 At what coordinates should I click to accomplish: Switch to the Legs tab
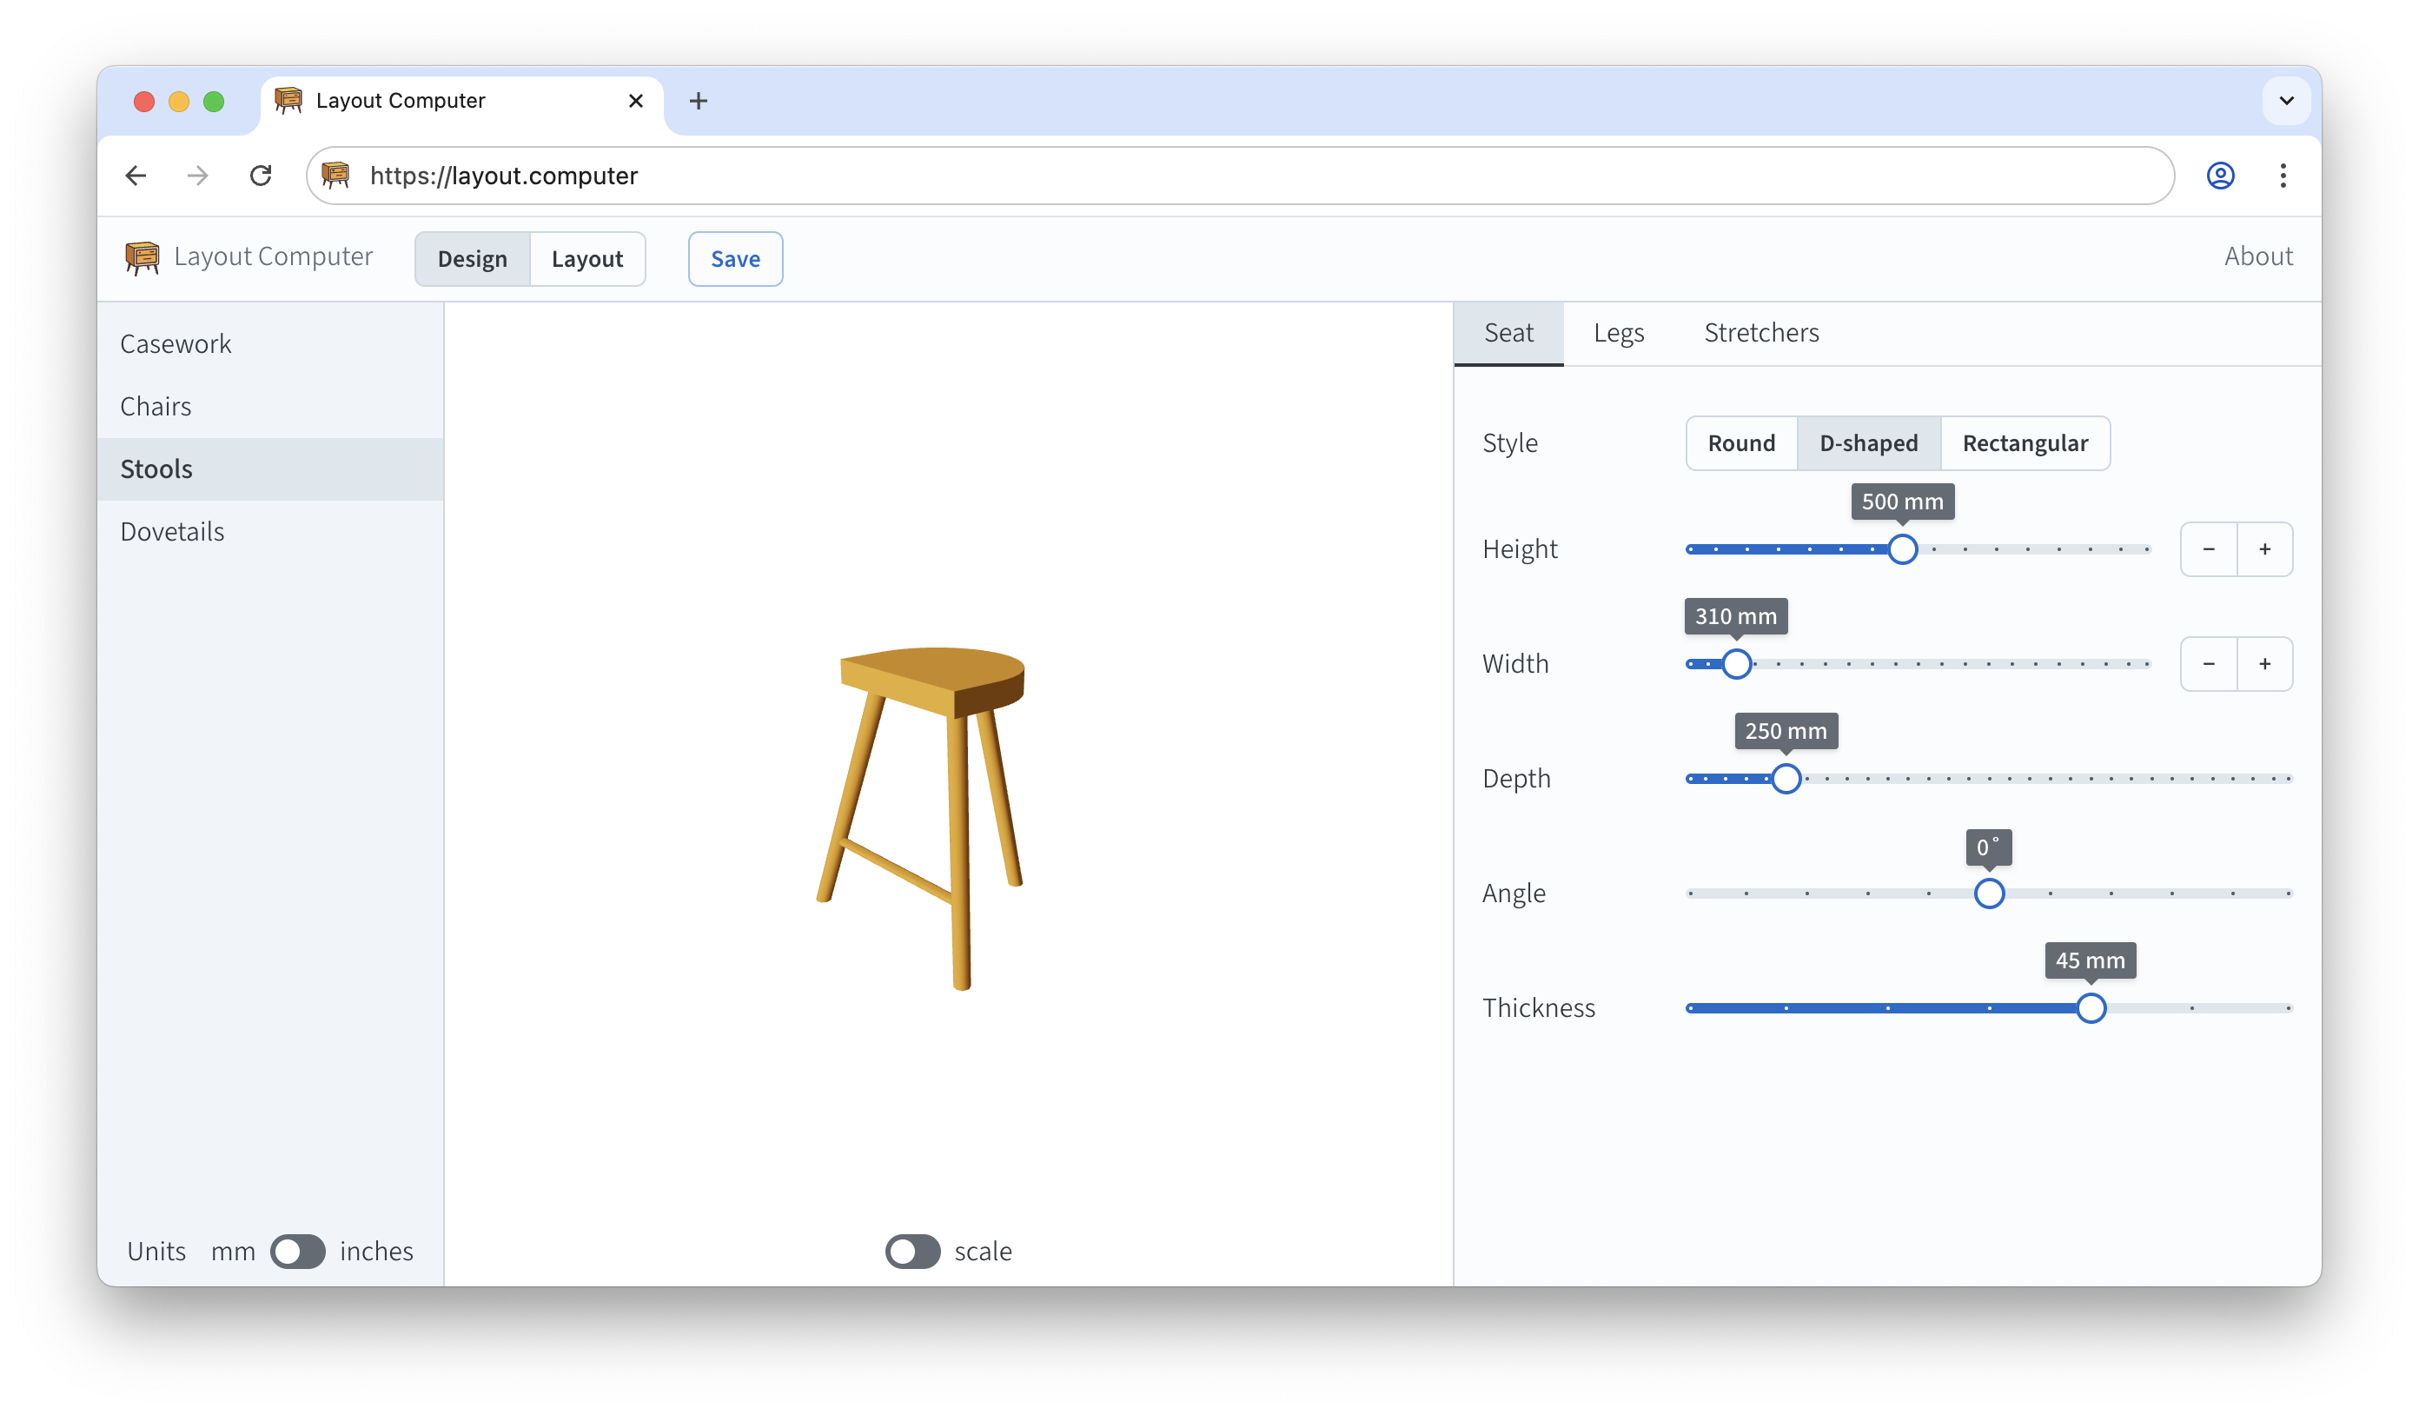pyautogui.click(x=1619, y=333)
